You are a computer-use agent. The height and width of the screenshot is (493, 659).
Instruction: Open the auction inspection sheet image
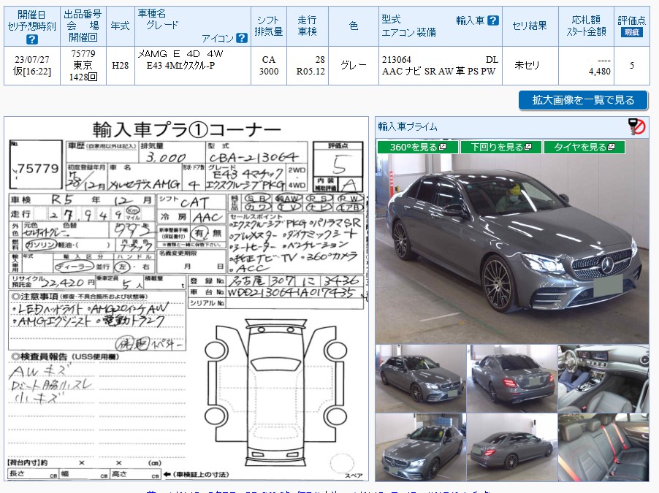pyautogui.click(x=186, y=299)
